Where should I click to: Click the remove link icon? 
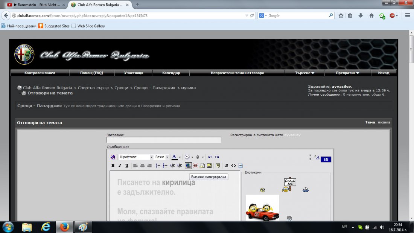pyautogui.click(x=195, y=166)
